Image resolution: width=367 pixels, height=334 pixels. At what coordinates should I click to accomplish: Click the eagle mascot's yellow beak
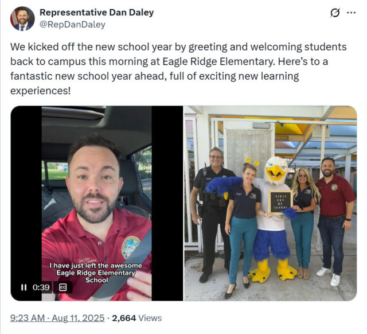coord(275,172)
